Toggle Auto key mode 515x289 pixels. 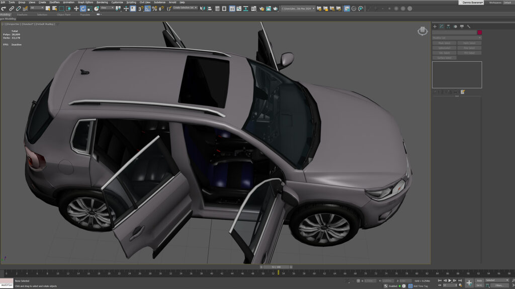click(x=479, y=280)
